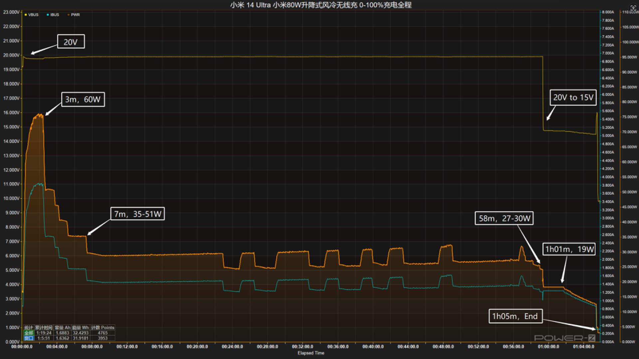Click the 4765 points count value
Screen dimensions: 639x359
point(103,333)
